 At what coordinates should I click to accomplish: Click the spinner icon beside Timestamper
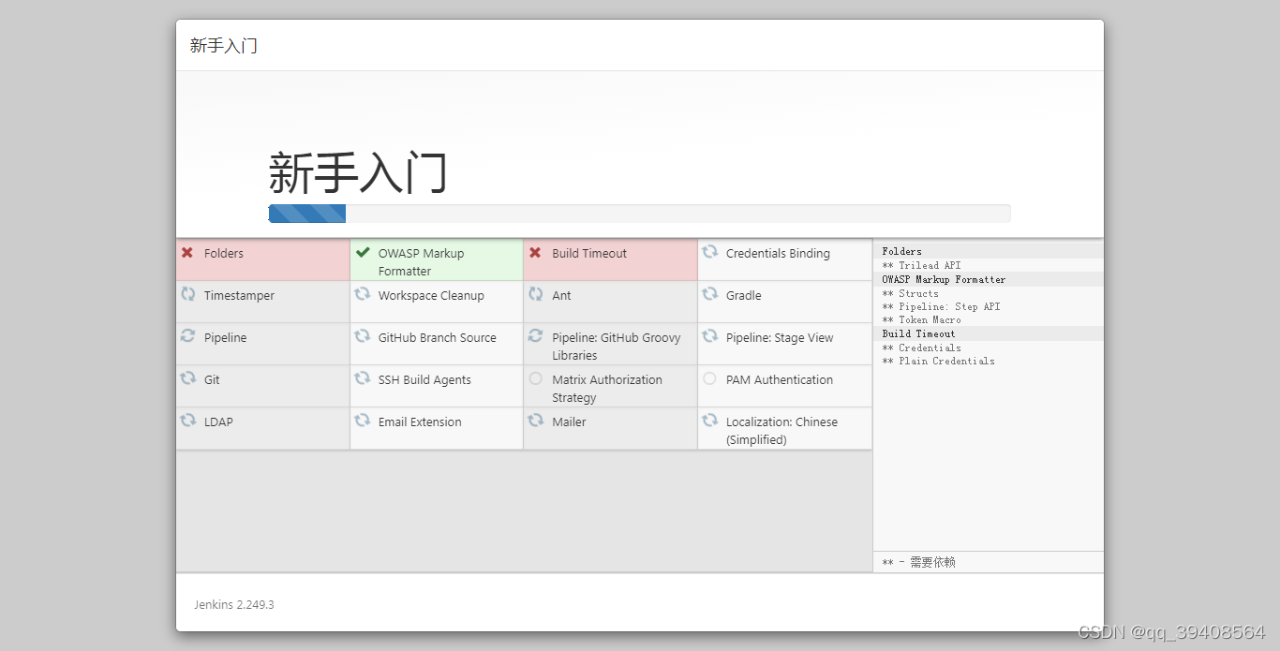(187, 294)
